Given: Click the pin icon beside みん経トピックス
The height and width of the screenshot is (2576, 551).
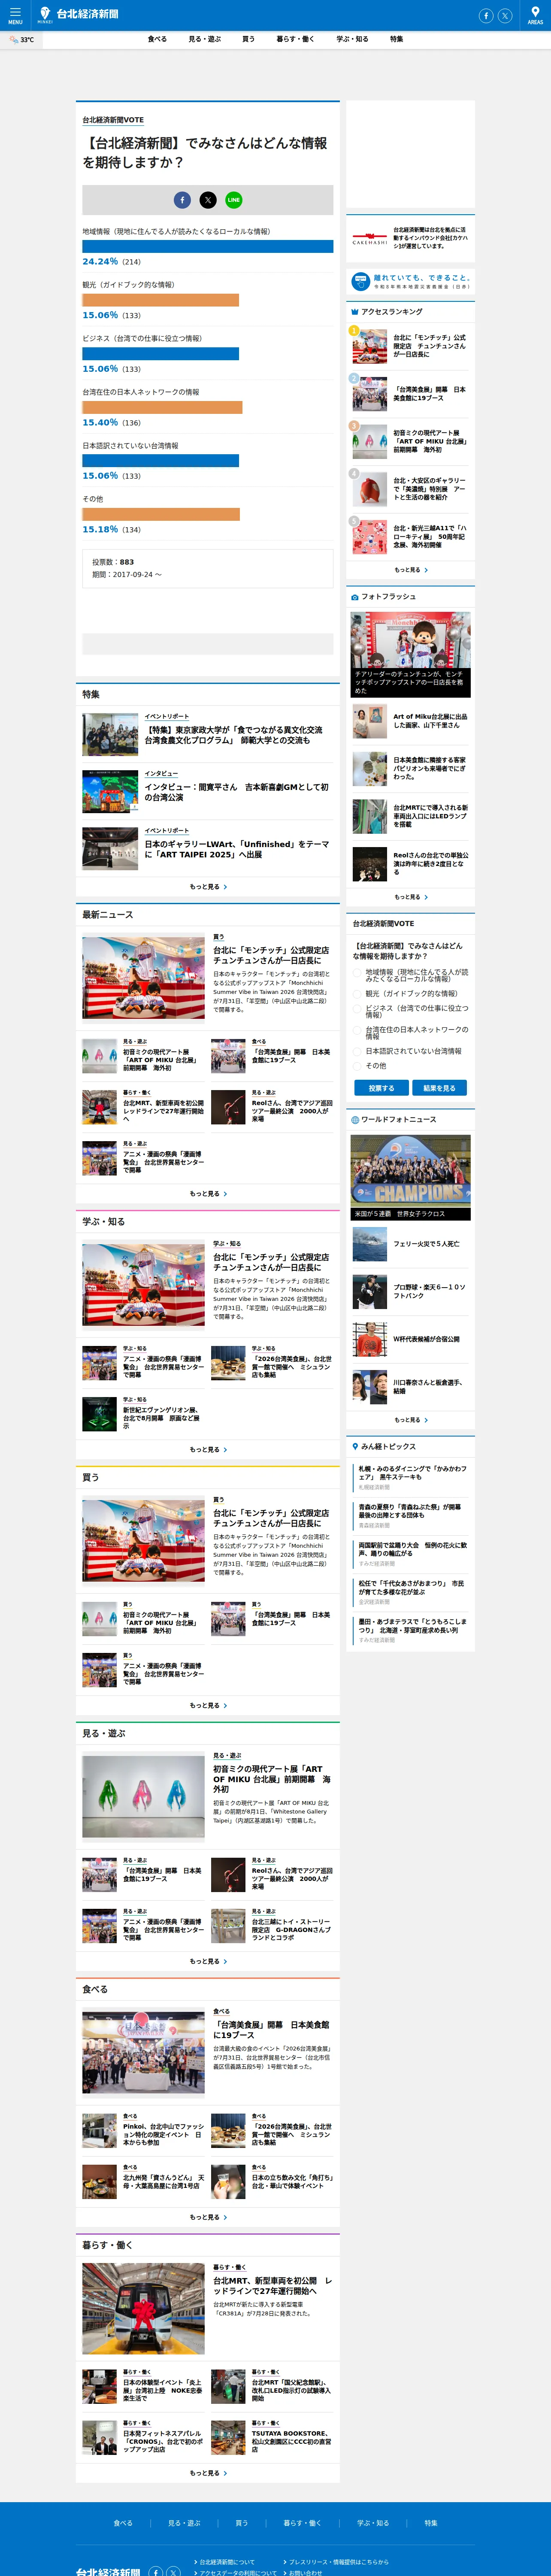Looking at the screenshot, I should click(x=355, y=1447).
